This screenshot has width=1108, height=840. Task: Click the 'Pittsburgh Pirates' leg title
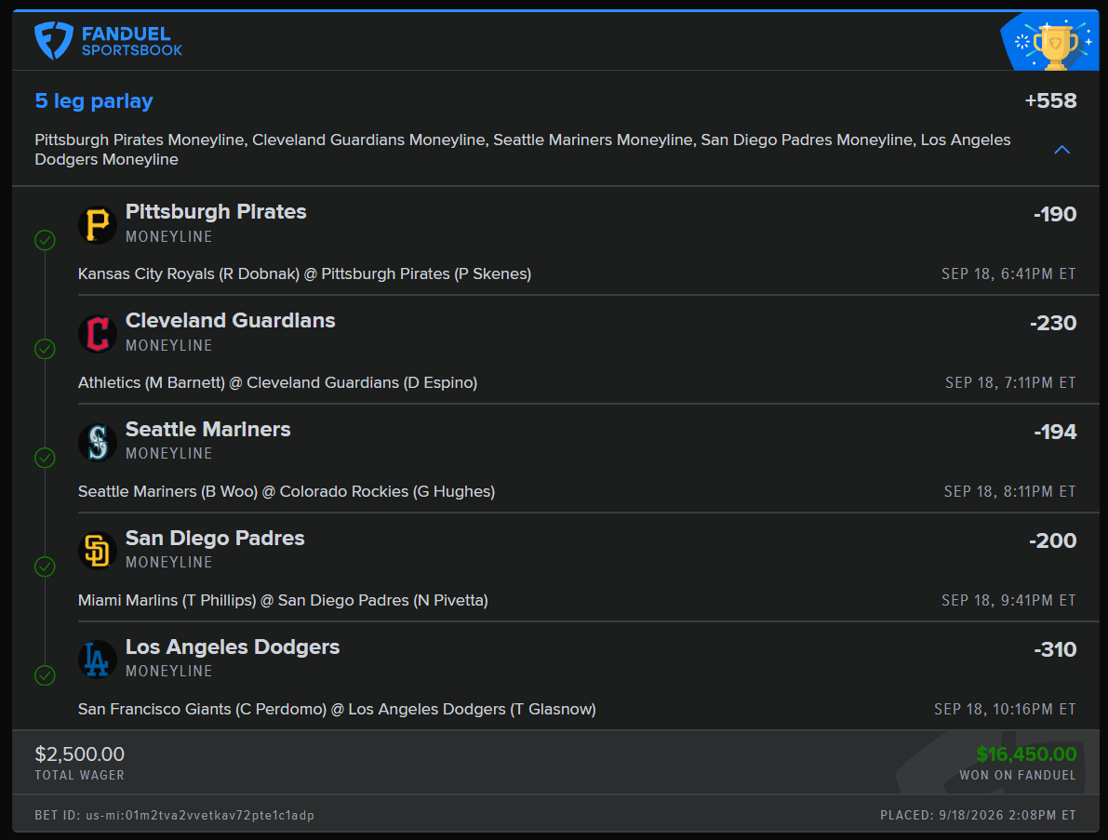[x=216, y=212]
